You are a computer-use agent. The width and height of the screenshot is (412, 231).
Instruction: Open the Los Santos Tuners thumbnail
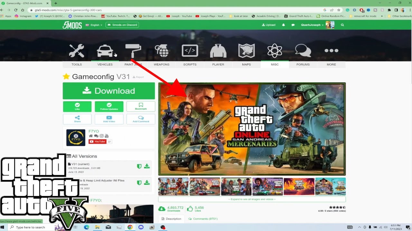[267, 186]
